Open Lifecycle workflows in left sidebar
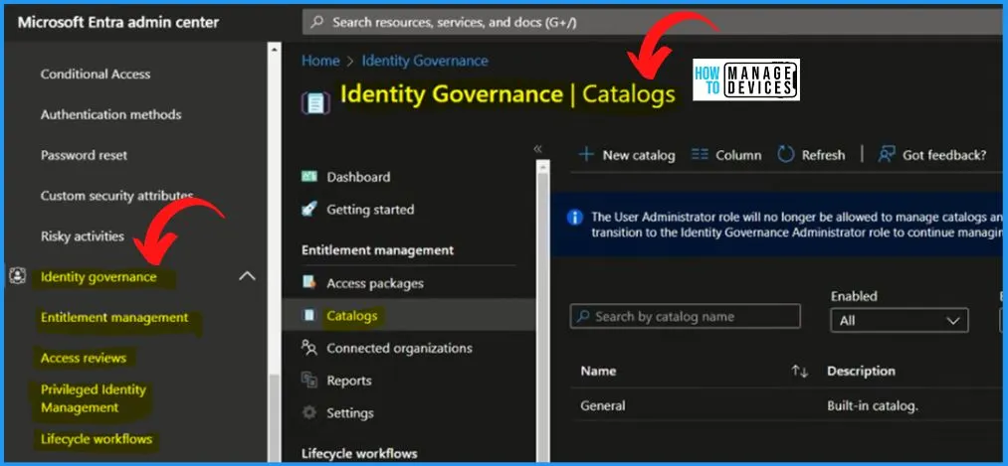This screenshot has height=466, width=1008. click(97, 439)
